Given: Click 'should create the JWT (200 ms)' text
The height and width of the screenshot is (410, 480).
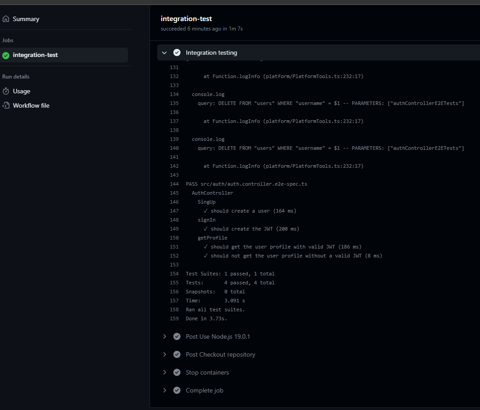Looking at the screenshot, I should pyautogui.click(x=255, y=229).
